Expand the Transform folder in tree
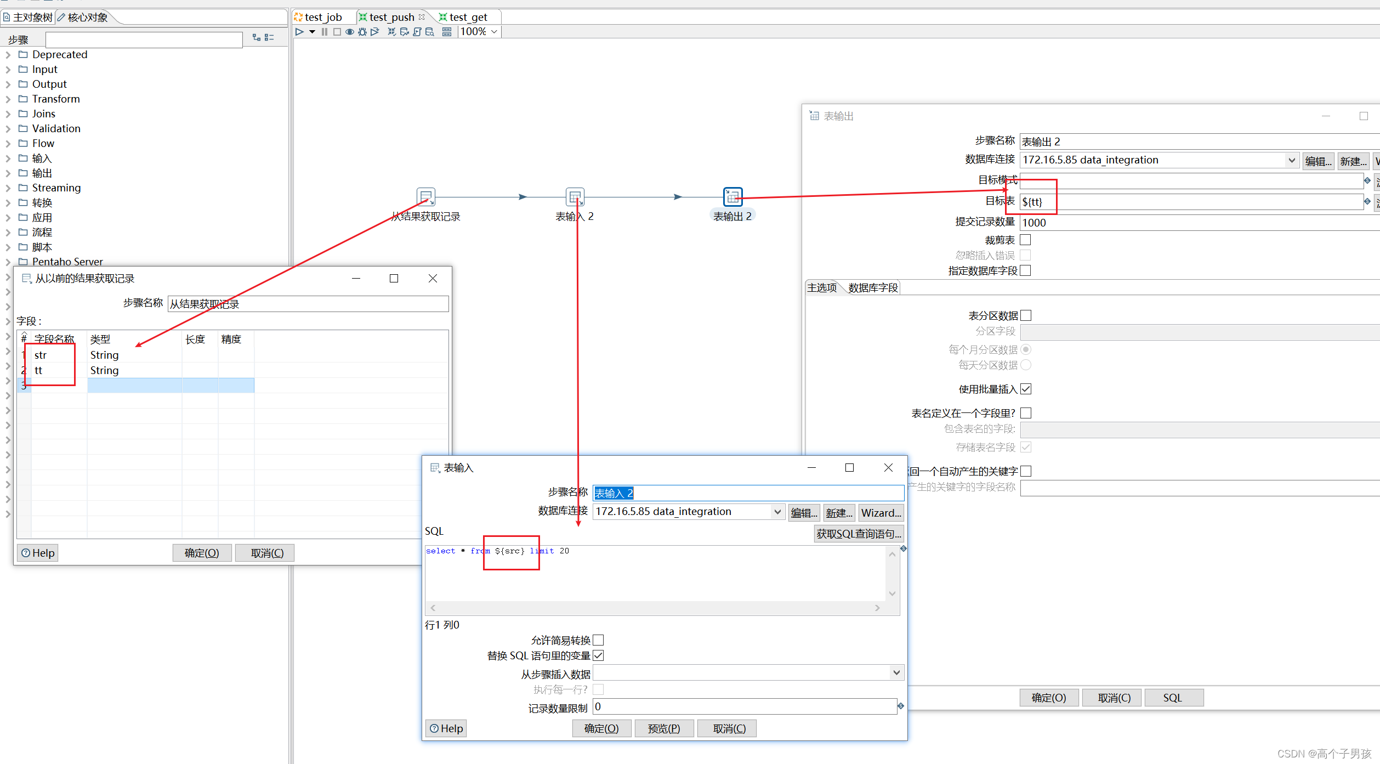1380x764 pixels. [x=8, y=99]
